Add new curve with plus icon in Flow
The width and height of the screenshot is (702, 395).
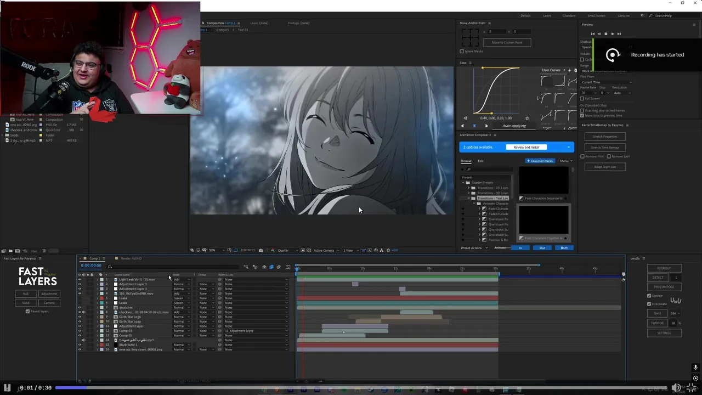(x=569, y=70)
